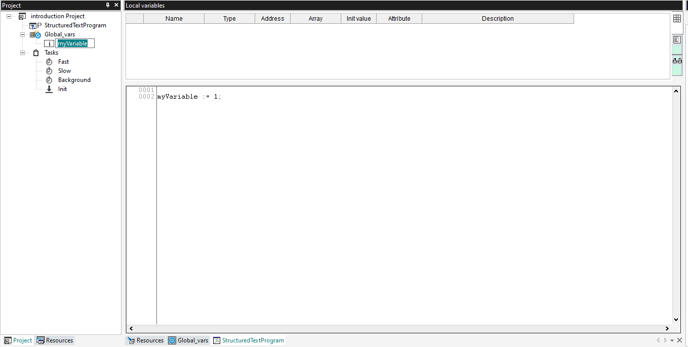Click the StructuredTextProgram icon in tree

(x=33, y=25)
